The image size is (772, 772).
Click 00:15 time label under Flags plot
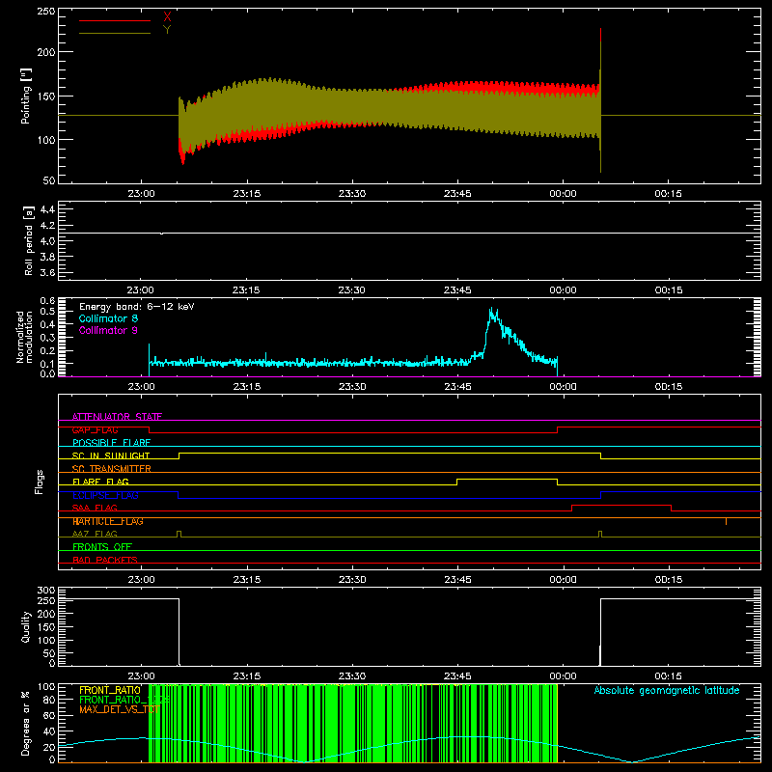[668, 580]
